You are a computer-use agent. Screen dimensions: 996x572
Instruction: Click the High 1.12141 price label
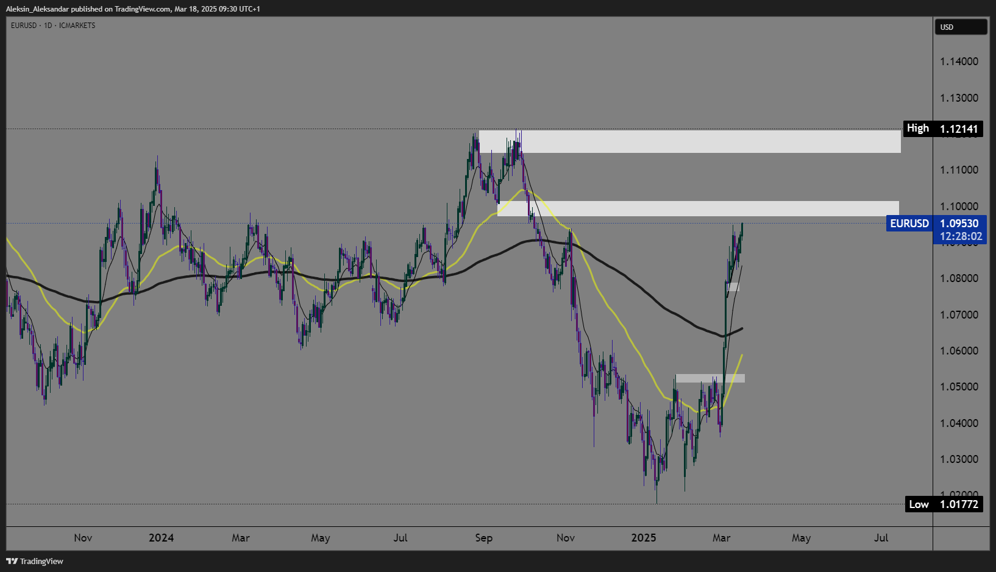tap(942, 129)
